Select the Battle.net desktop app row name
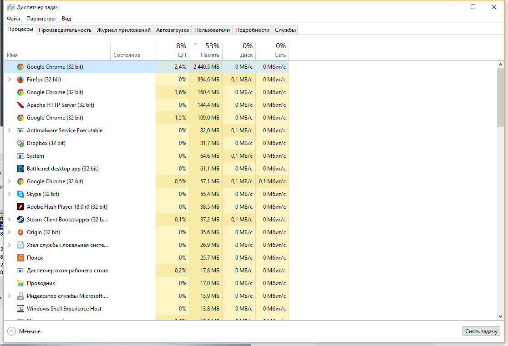The width and height of the screenshot is (508, 346). pos(62,169)
